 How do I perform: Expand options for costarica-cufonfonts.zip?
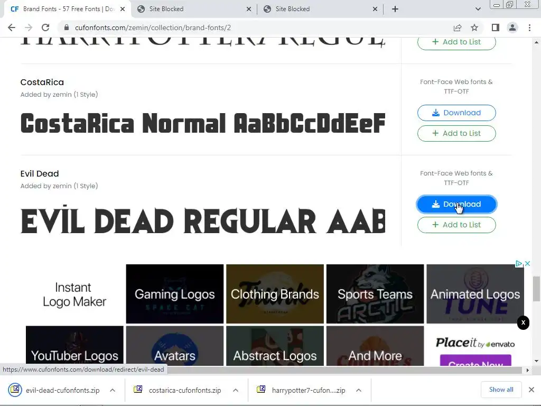coord(236,391)
